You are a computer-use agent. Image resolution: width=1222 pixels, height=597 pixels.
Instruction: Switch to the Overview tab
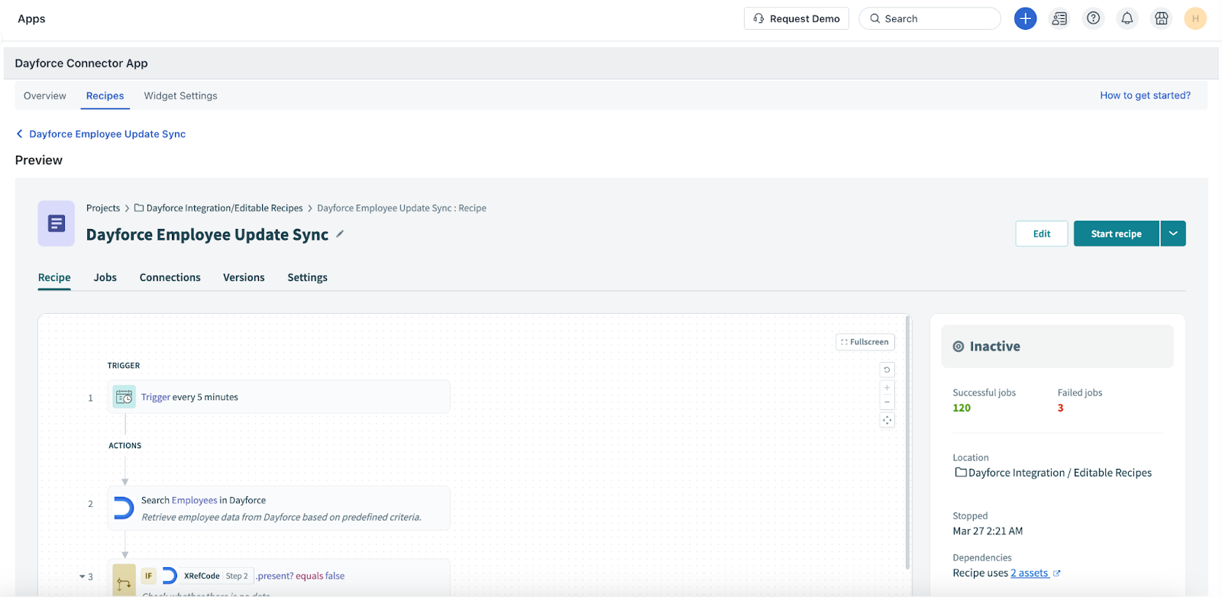(45, 95)
